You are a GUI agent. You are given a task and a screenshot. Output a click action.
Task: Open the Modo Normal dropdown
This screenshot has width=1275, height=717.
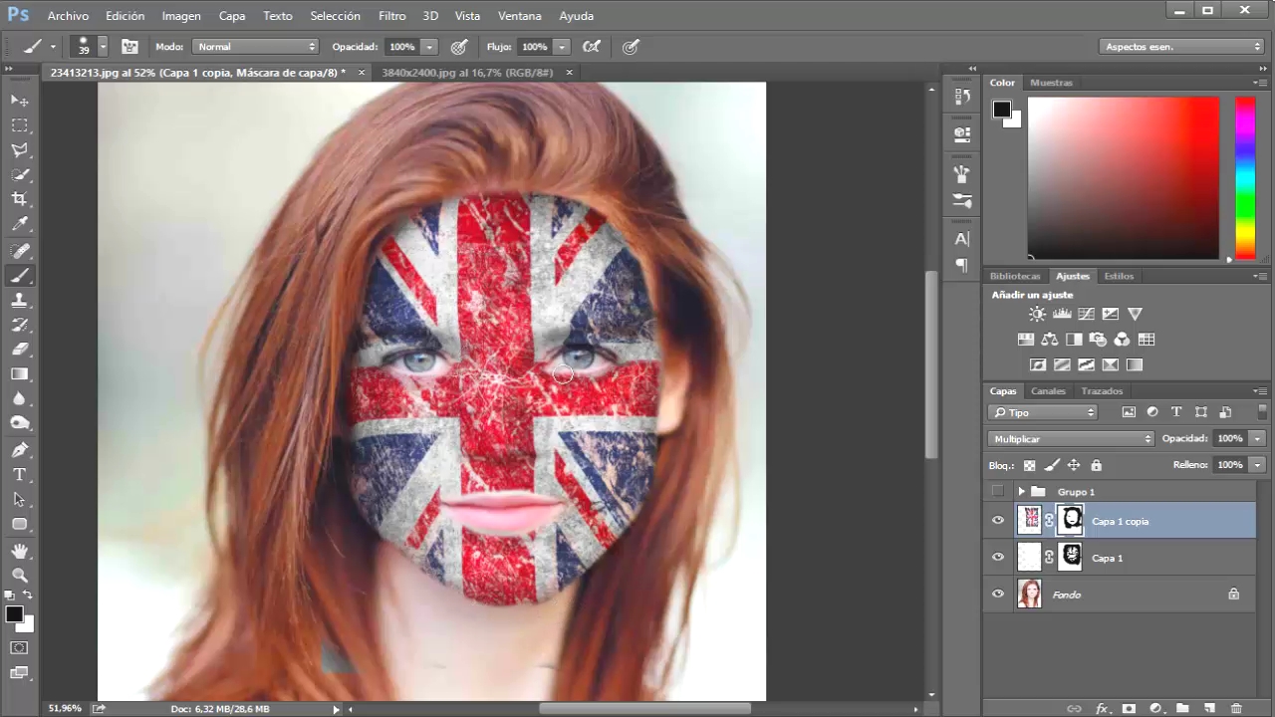coord(256,47)
